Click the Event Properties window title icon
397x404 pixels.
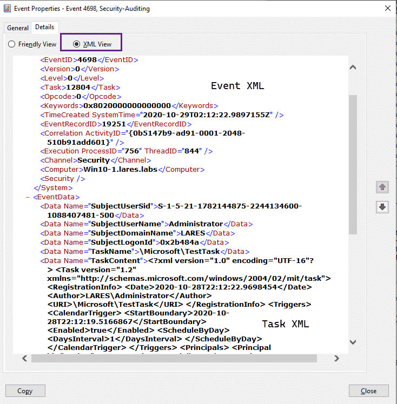coord(7,9)
